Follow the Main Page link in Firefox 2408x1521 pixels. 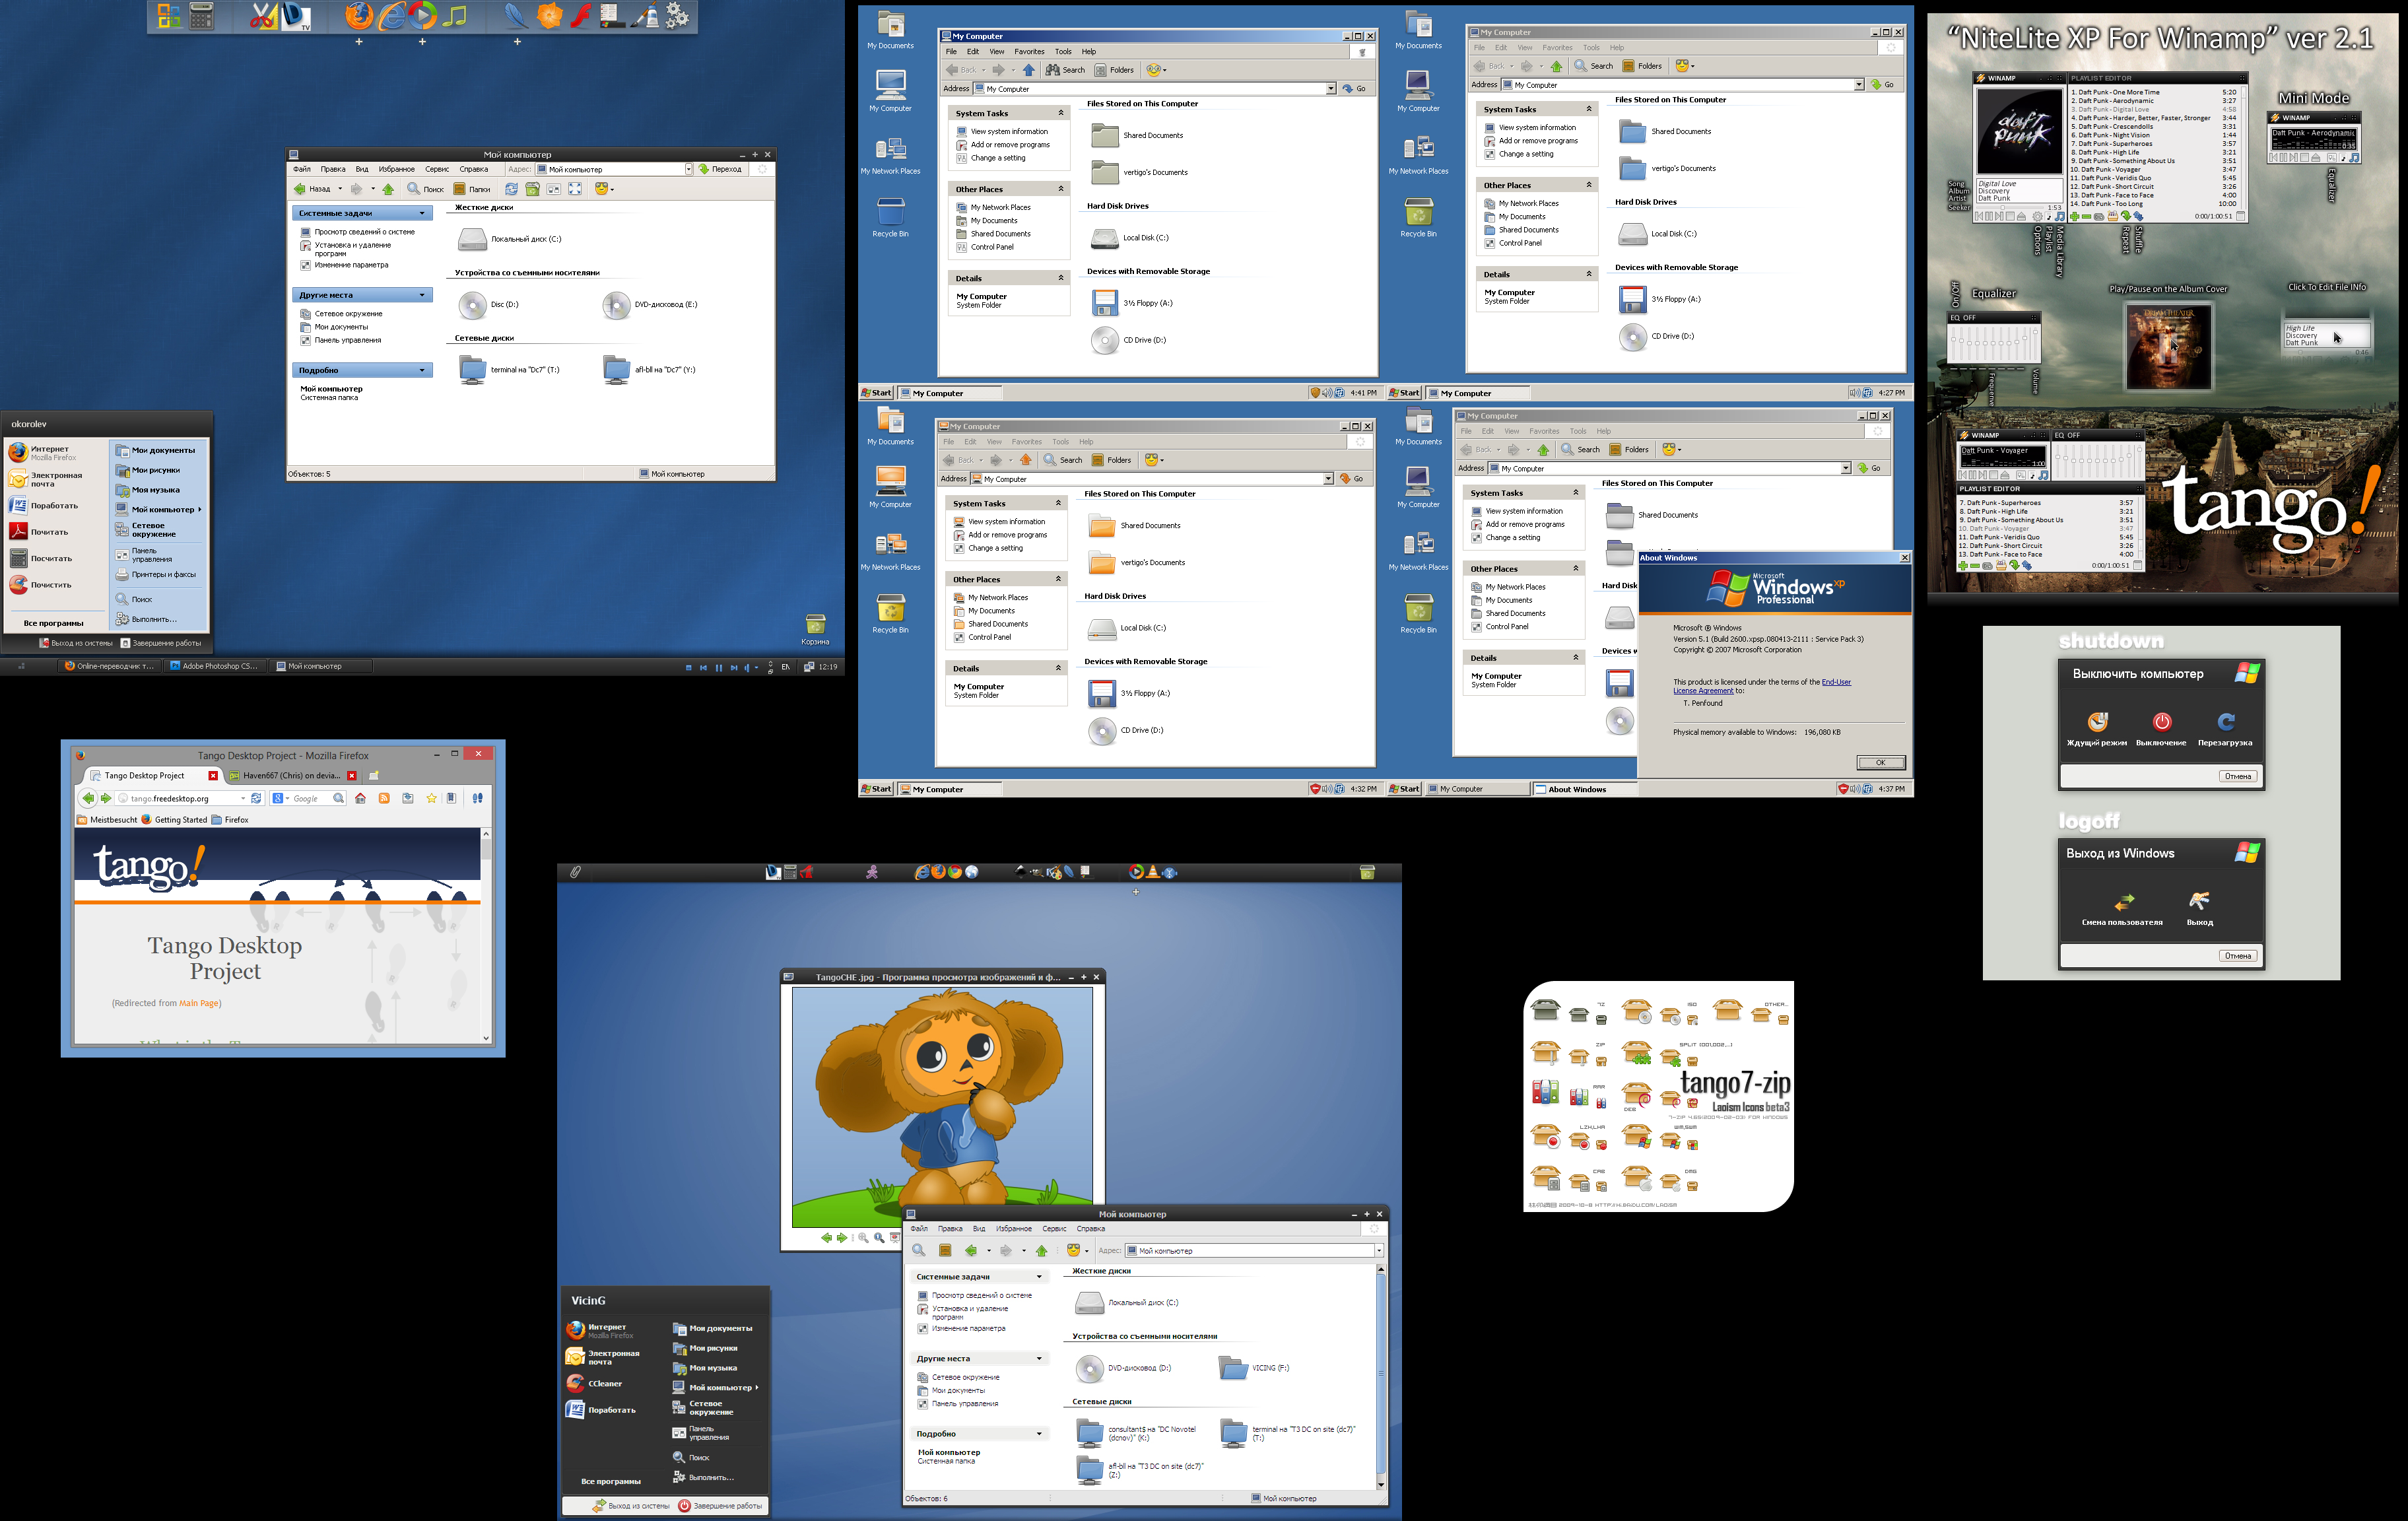(199, 1003)
